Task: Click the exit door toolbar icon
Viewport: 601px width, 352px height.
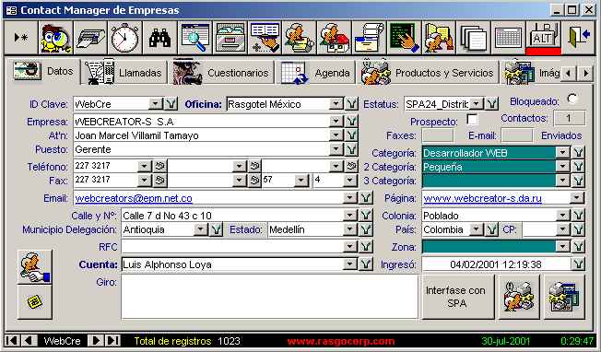Action: pyautogui.click(x=578, y=38)
